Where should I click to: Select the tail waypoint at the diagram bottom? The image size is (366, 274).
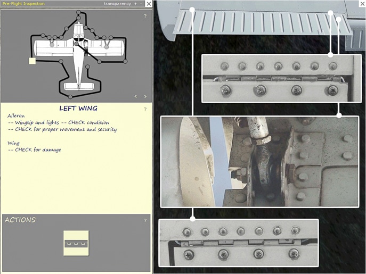click(x=71, y=96)
